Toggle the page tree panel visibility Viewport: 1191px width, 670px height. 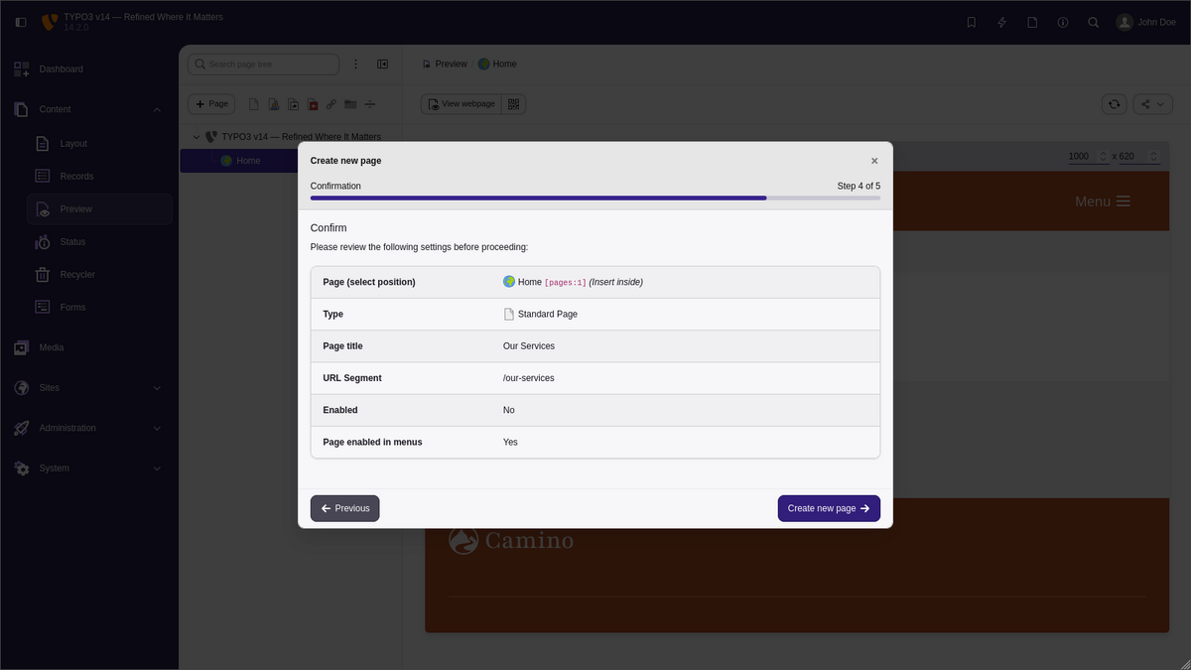pyautogui.click(x=382, y=65)
